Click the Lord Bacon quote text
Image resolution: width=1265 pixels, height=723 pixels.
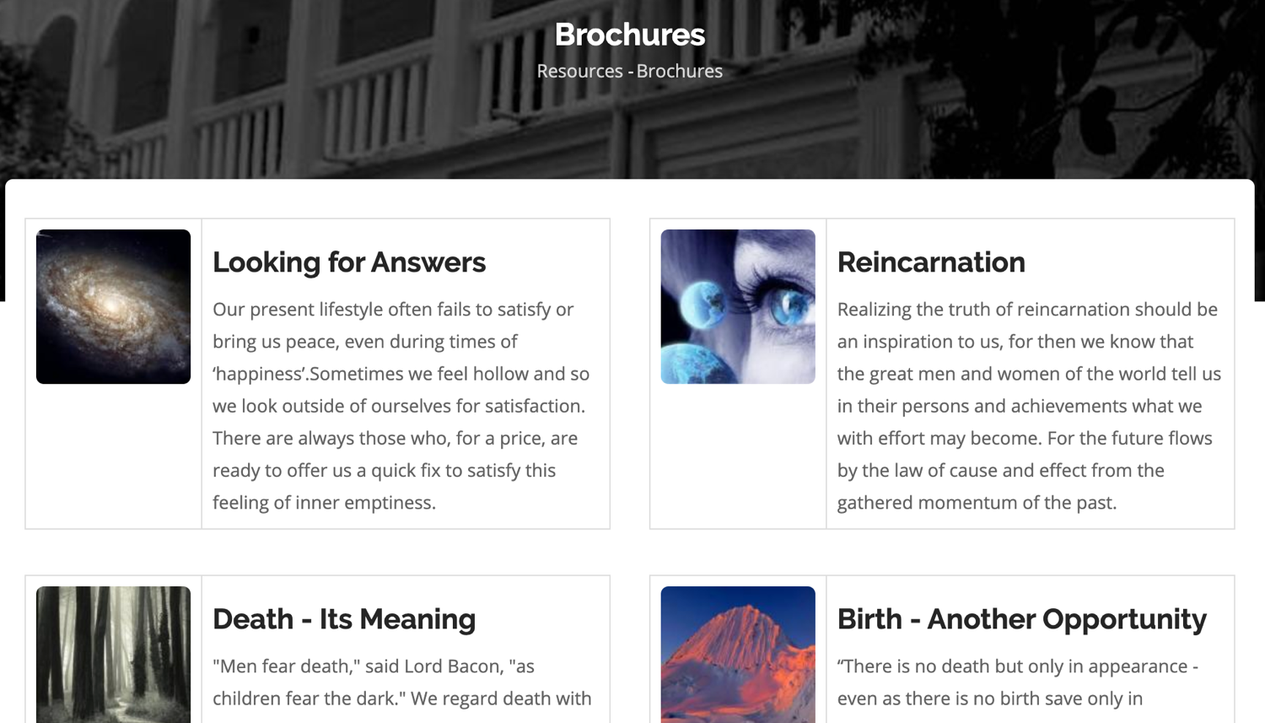[401, 683]
